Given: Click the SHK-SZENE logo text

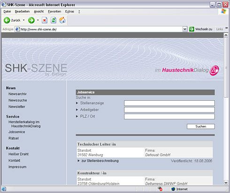Looking at the screenshot, I should [36, 68].
